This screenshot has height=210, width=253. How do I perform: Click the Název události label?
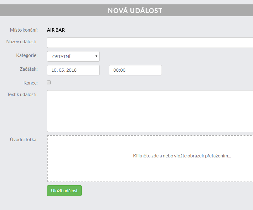point(22,42)
